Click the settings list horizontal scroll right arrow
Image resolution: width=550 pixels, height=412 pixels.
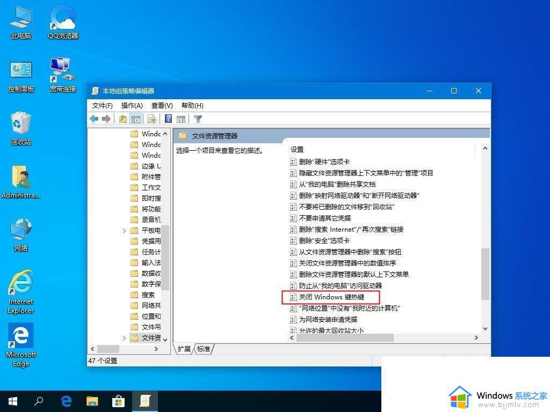click(476, 338)
